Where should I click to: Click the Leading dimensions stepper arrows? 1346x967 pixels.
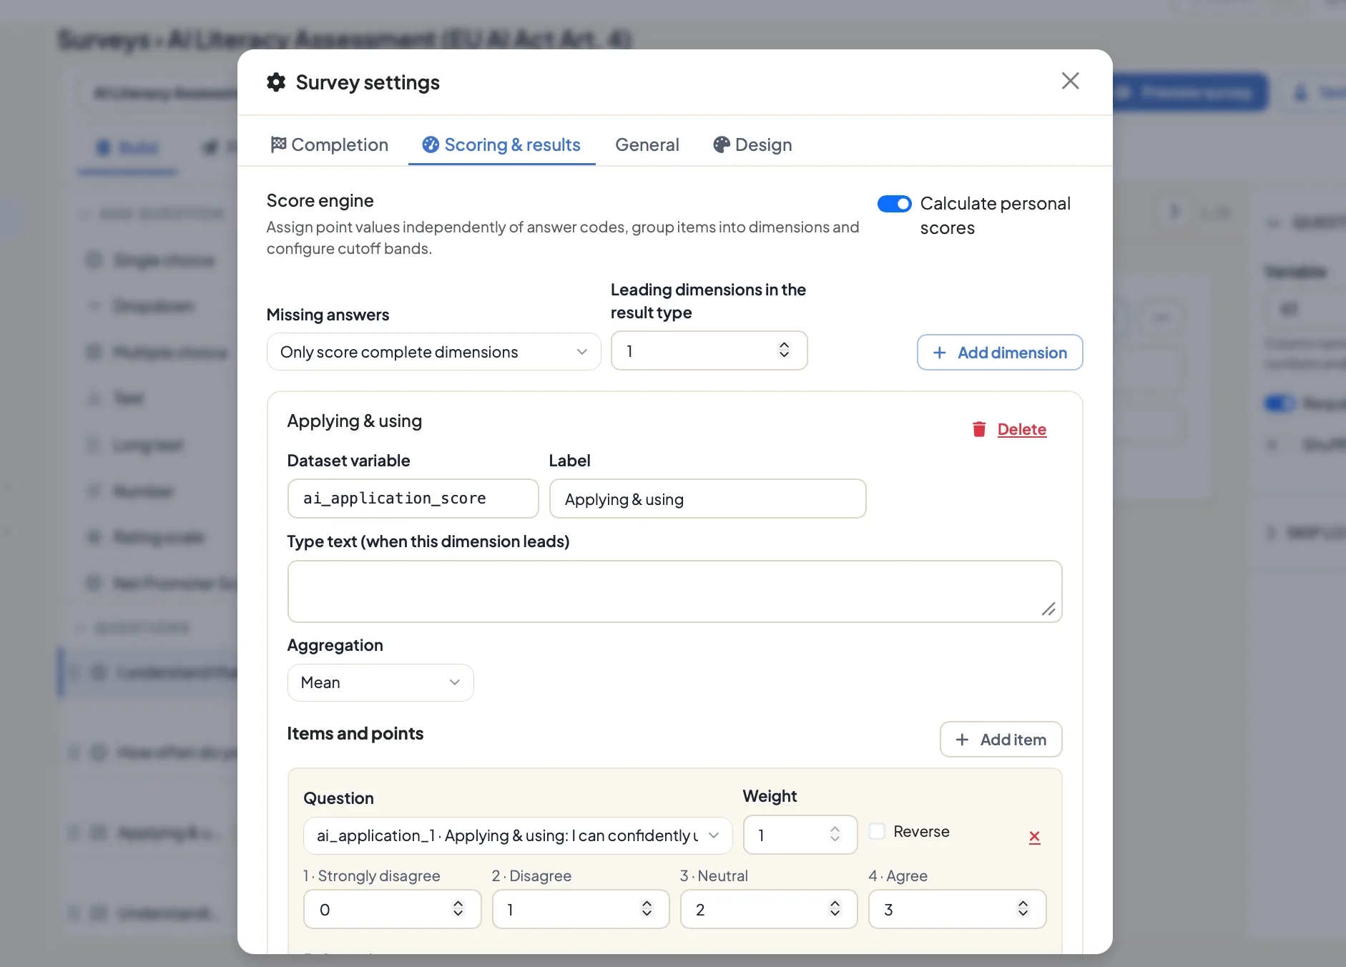(784, 350)
